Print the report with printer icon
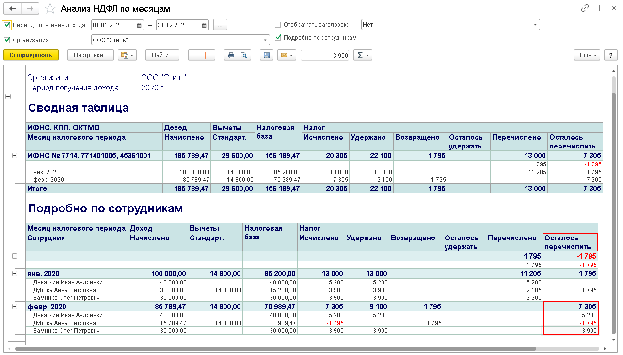623x355 pixels. pyautogui.click(x=231, y=55)
